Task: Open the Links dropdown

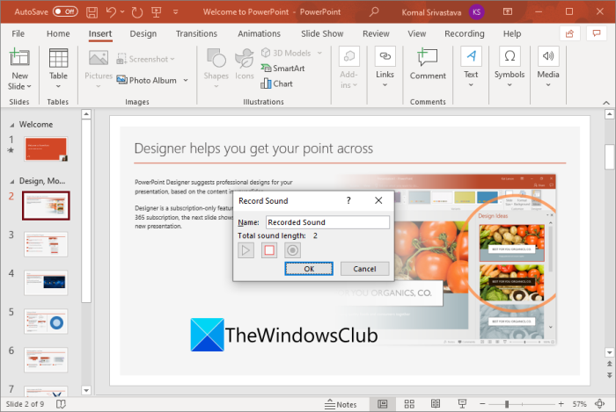Action: (x=385, y=68)
